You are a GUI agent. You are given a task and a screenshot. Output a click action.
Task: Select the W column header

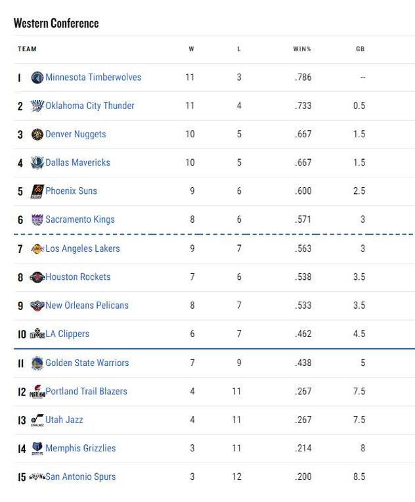click(x=191, y=49)
